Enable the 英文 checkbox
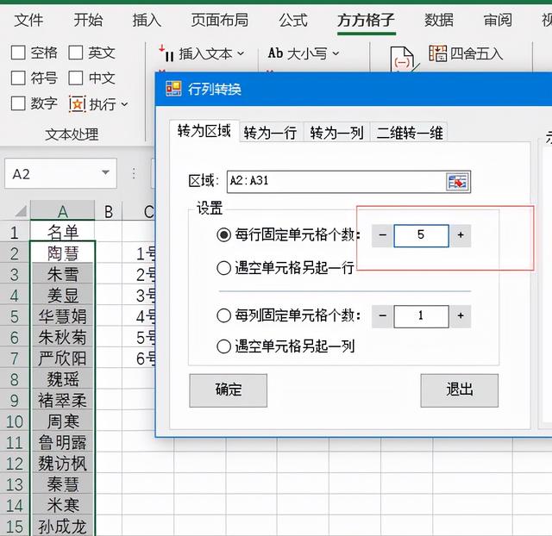 point(76,53)
